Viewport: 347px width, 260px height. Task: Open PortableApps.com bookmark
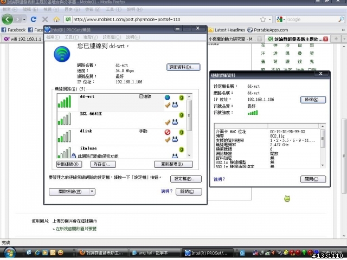pos(267,30)
